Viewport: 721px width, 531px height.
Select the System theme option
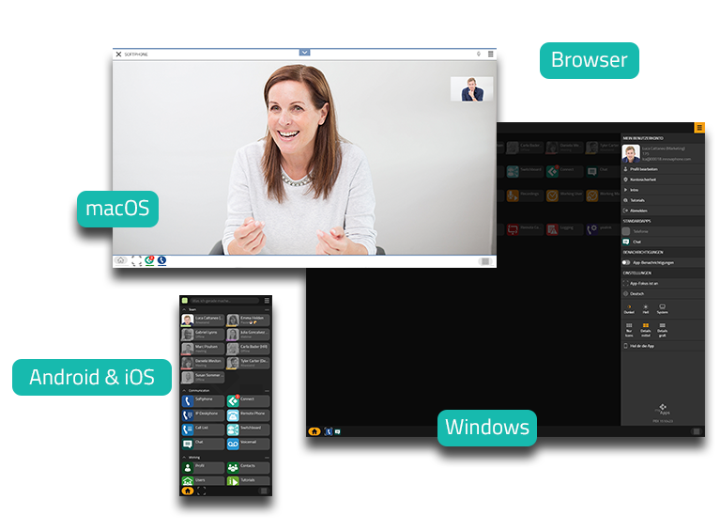pos(662,309)
